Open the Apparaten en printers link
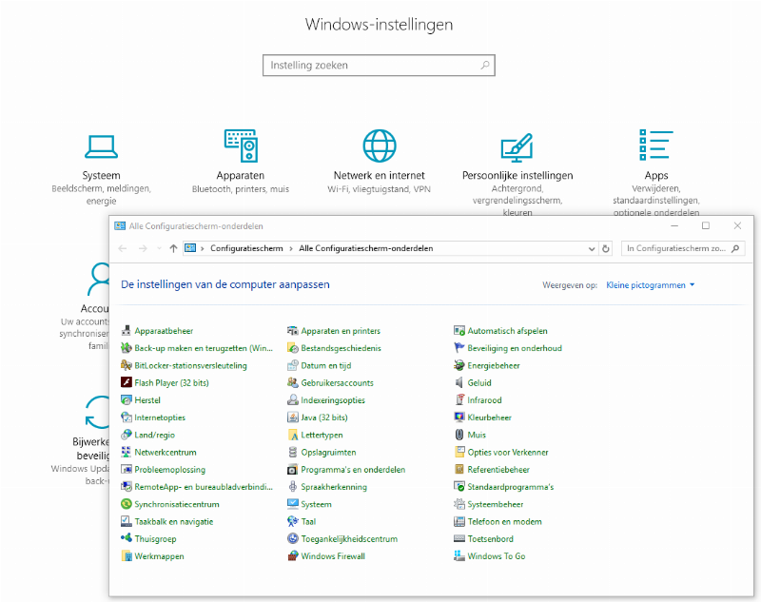 [341, 331]
